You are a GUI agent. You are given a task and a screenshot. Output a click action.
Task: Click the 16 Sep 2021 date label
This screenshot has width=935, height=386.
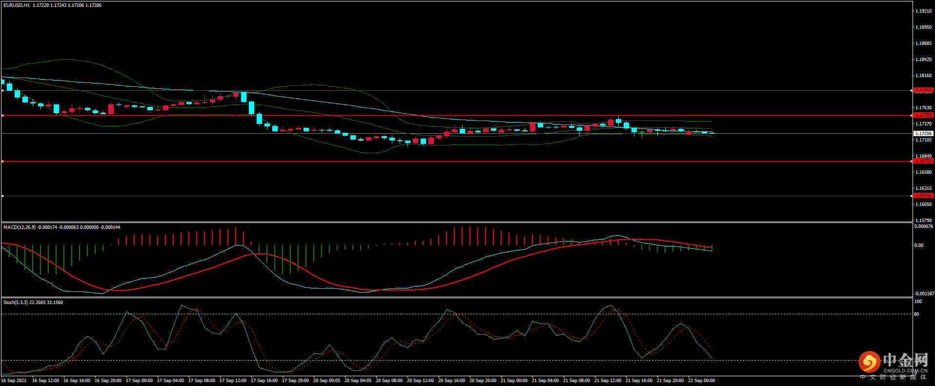tap(14, 381)
